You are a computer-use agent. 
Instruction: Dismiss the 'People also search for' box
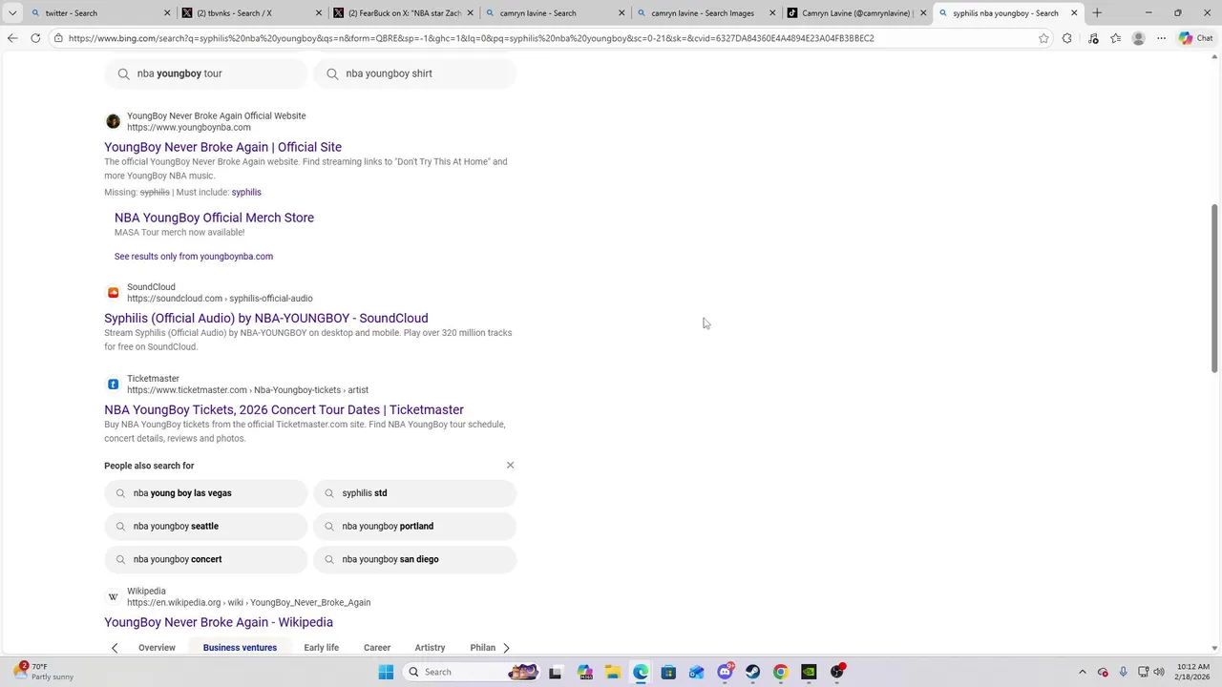tap(510, 466)
